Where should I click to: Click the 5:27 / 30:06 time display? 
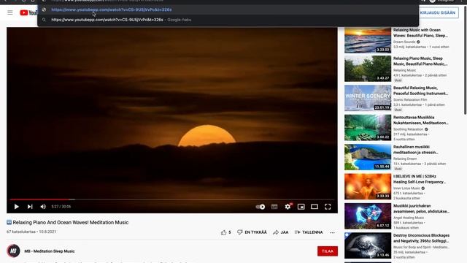61,206
